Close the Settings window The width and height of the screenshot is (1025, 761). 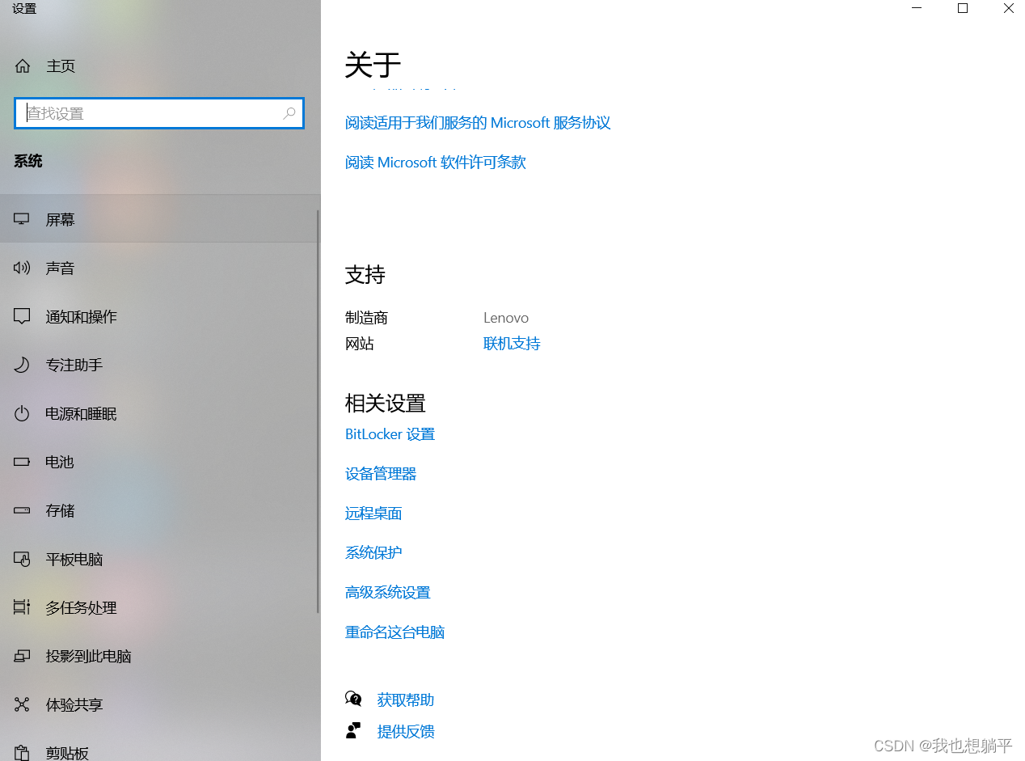click(x=1008, y=8)
